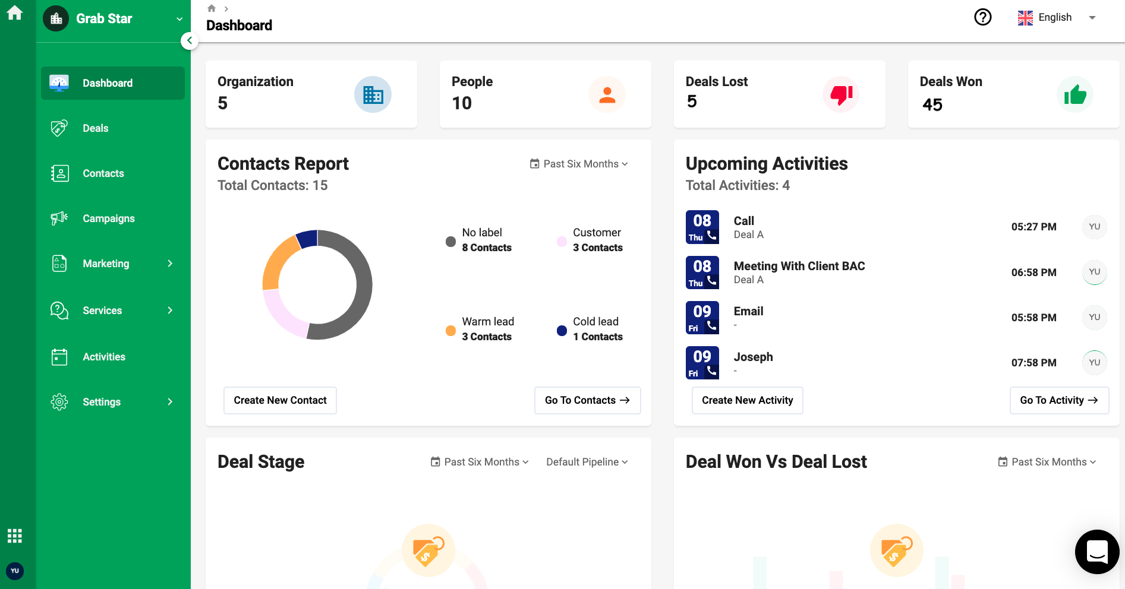Click the YU avatar next to the Call activity
Screen dimensions: 1125x589
(1094, 227)
